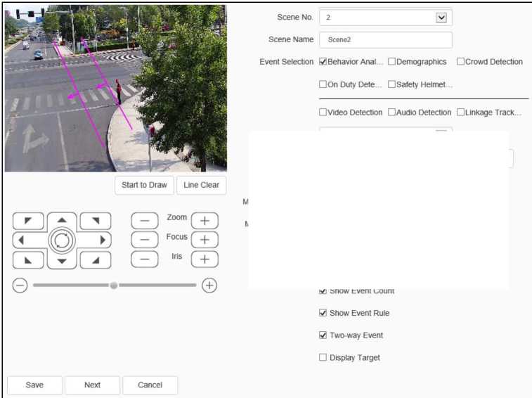Click the Start to Draw button

144,185
